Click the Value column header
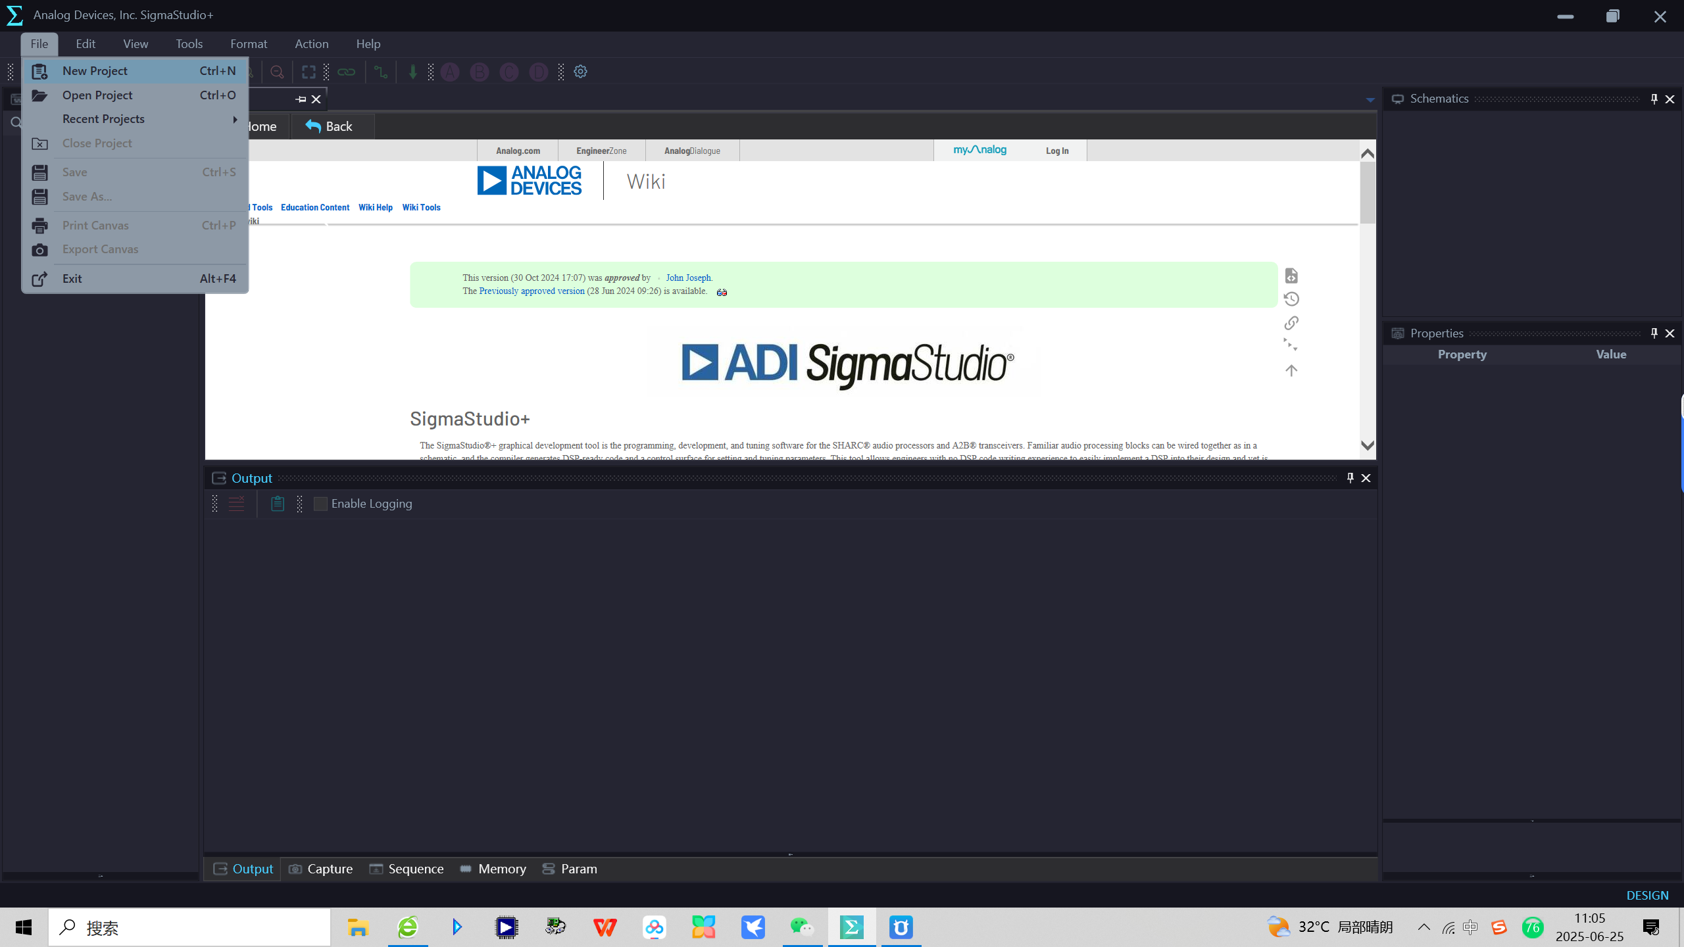The width and height of the screenshot is (1684, 947). point(1611,354)
